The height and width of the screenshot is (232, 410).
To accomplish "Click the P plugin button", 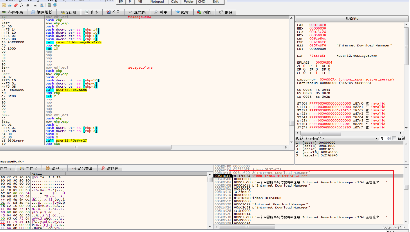I will coord(130,2).
